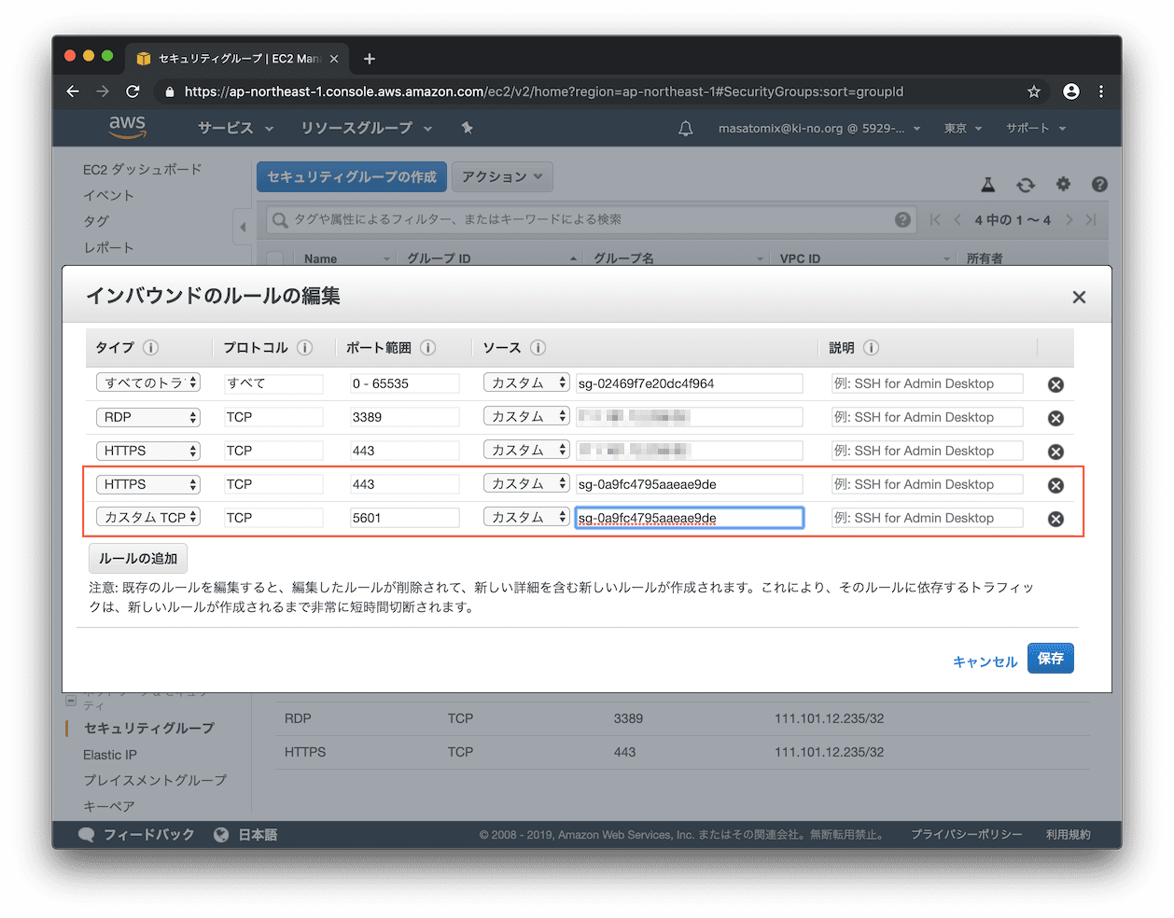Open the table settings gear
The width and height of the screenshot is (1174, 918).
tap(1063, 184)
